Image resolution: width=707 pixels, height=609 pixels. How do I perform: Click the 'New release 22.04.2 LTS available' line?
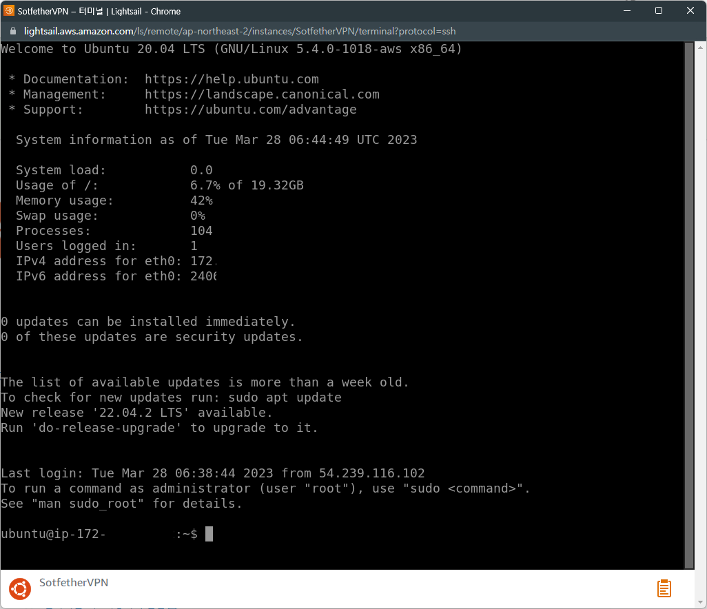coord(136,413)
